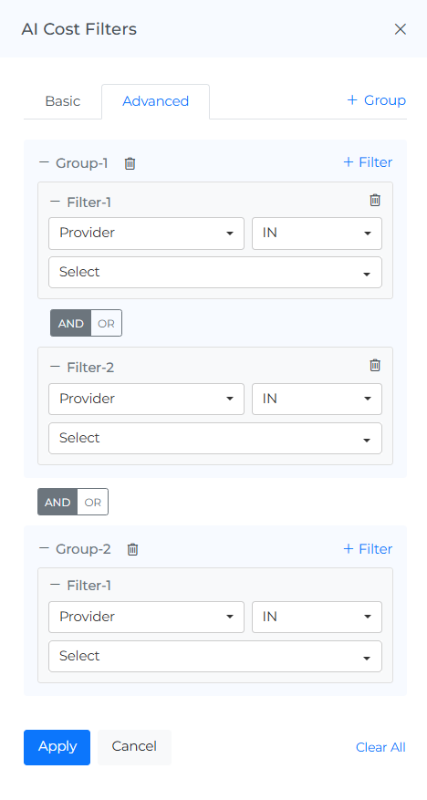Collapse Group-2 with the minus icon
The height and width of the screenshot is (800, 427).
44,548
